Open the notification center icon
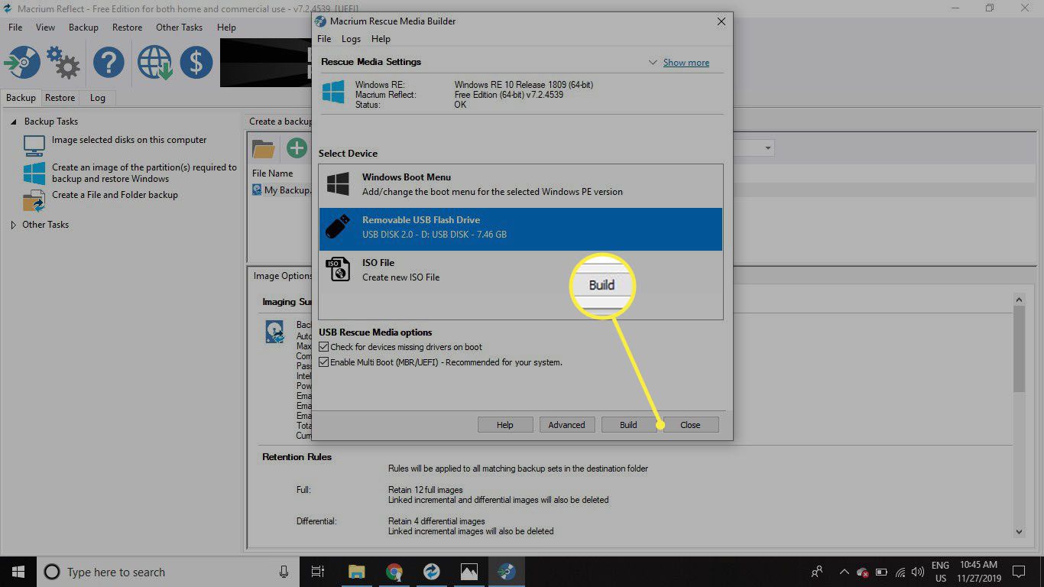The image size is (1044, 587). [x=1018, y=572]
